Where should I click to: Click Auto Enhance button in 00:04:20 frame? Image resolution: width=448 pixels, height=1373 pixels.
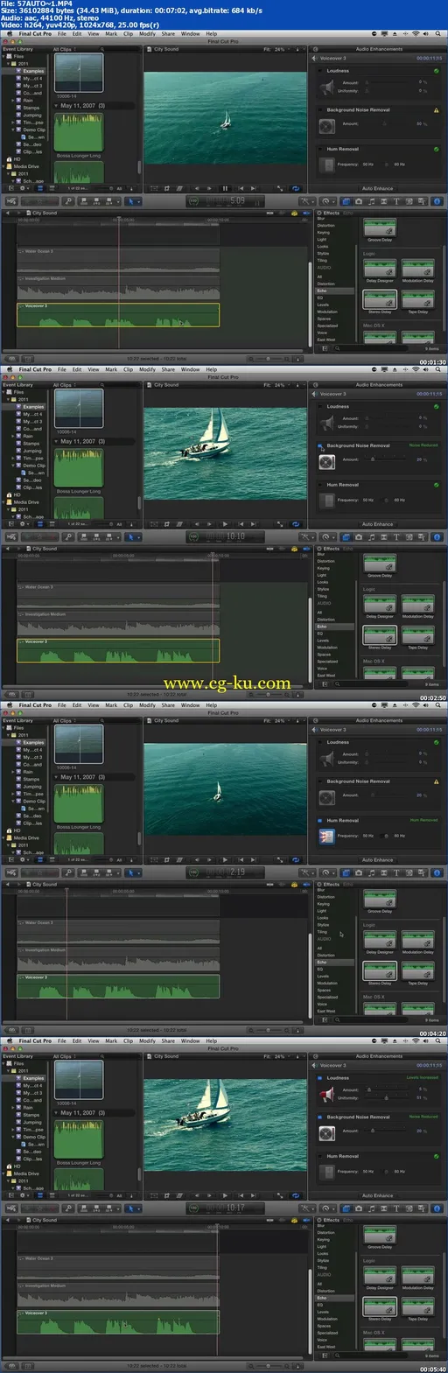pyautogui.click(x=378, y=859)
